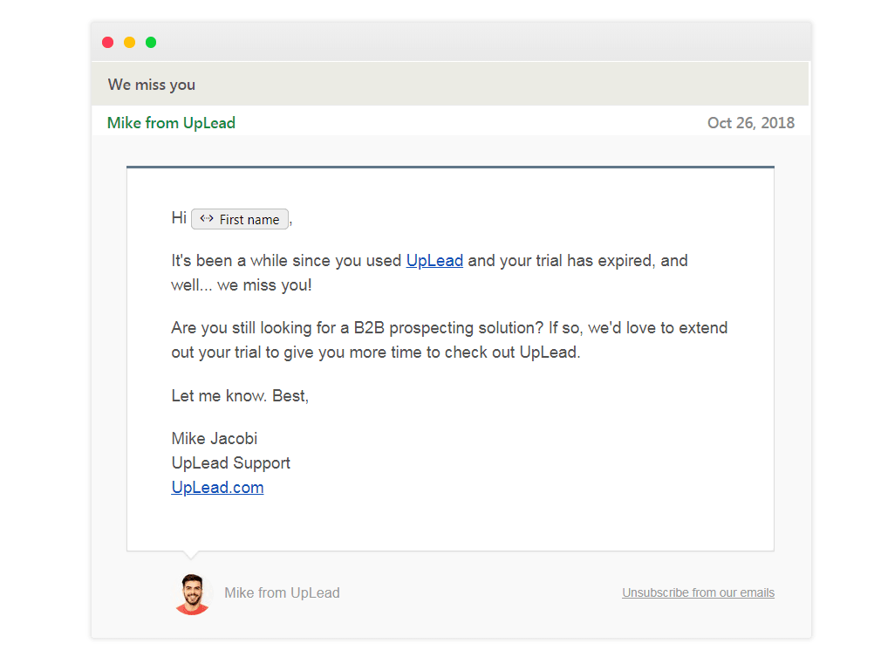
Task: Select the We miss you subject line
Action: coord(152,85)
